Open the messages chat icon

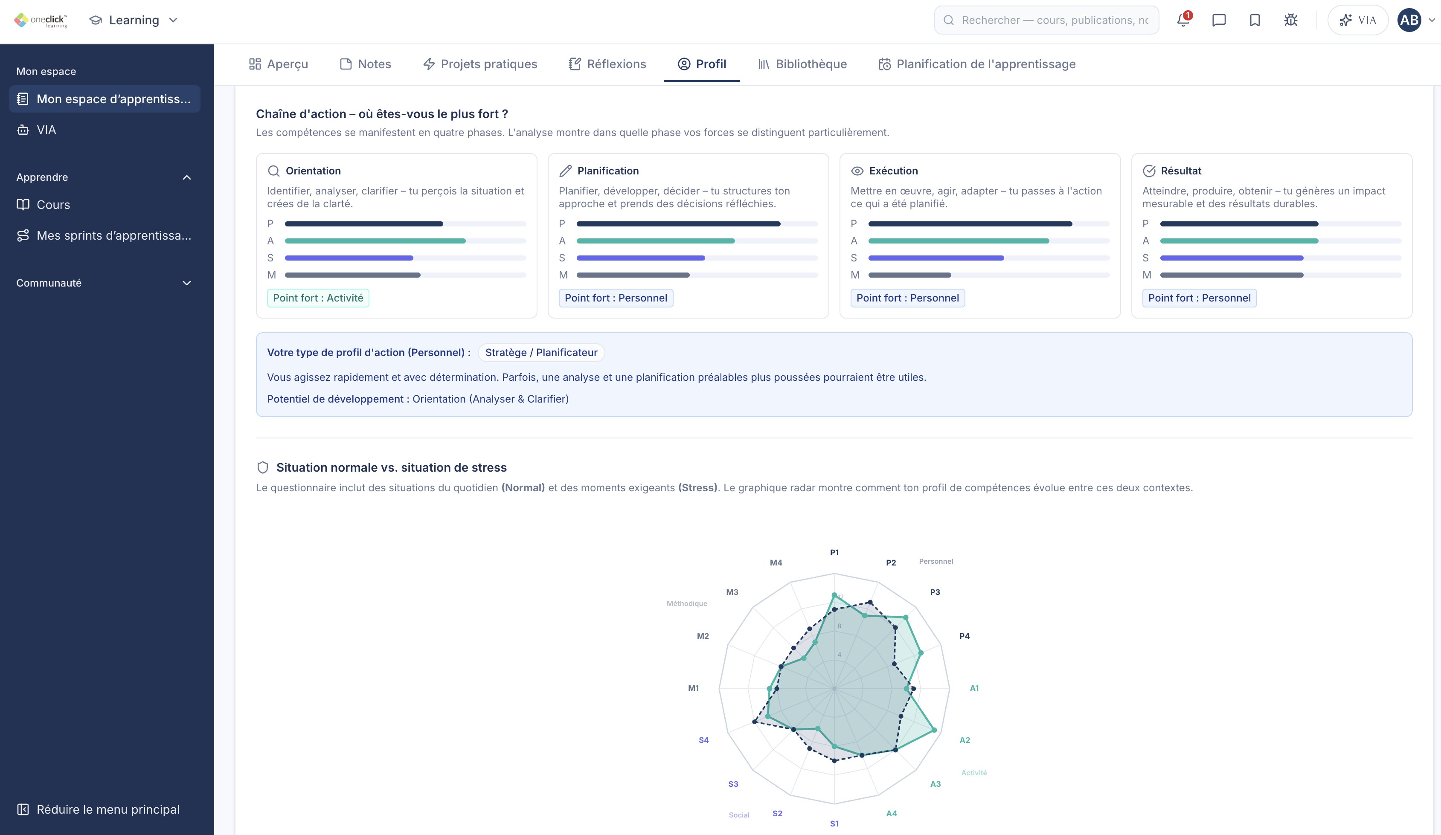coord(1219,20)
